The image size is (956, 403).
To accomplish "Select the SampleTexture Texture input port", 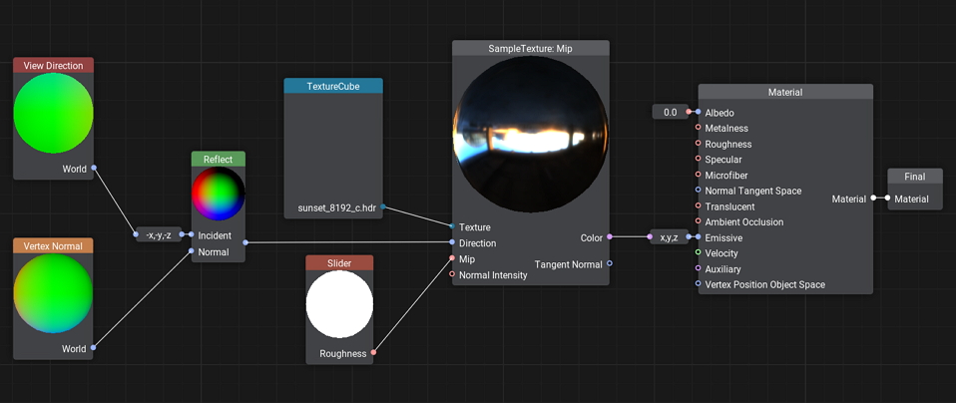I will click(452, 226).
